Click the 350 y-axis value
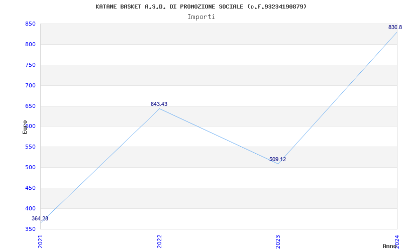This screenshot has height=251, width=402. (30, 229)
